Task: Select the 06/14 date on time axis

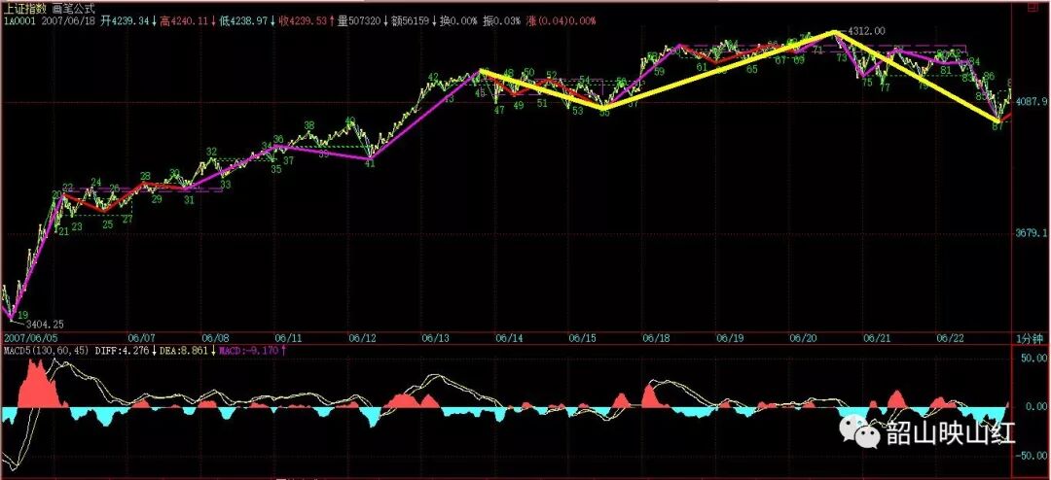Action: [x=509, y=339]
